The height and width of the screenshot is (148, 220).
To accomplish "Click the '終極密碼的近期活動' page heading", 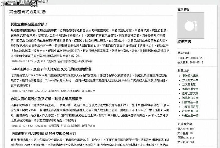I will pos(28,12).
